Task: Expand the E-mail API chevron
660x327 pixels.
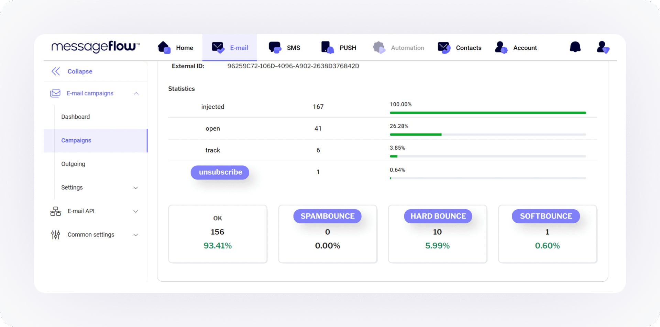Action: (x=136, y=211)
